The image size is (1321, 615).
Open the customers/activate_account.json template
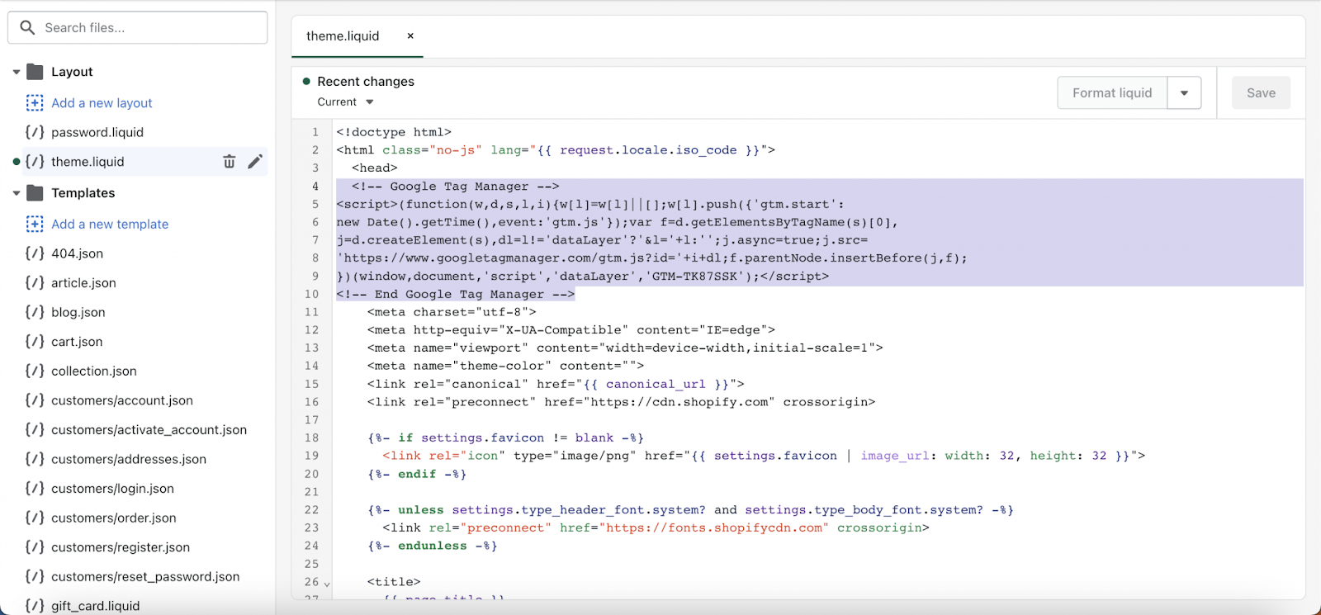coord(149,430)
